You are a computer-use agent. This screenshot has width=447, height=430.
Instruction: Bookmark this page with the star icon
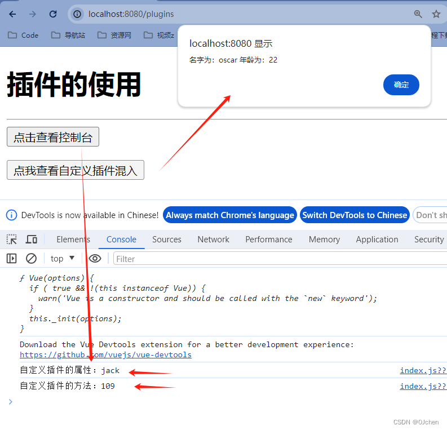tap(436, 14)
